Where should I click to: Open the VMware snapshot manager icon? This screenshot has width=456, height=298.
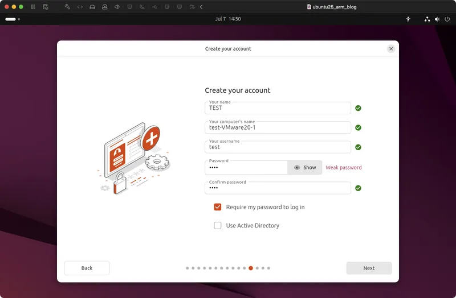point(46,7)
